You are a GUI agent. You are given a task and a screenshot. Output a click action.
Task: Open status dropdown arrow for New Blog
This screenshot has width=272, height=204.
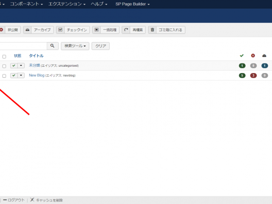click(x=21, y=76)
